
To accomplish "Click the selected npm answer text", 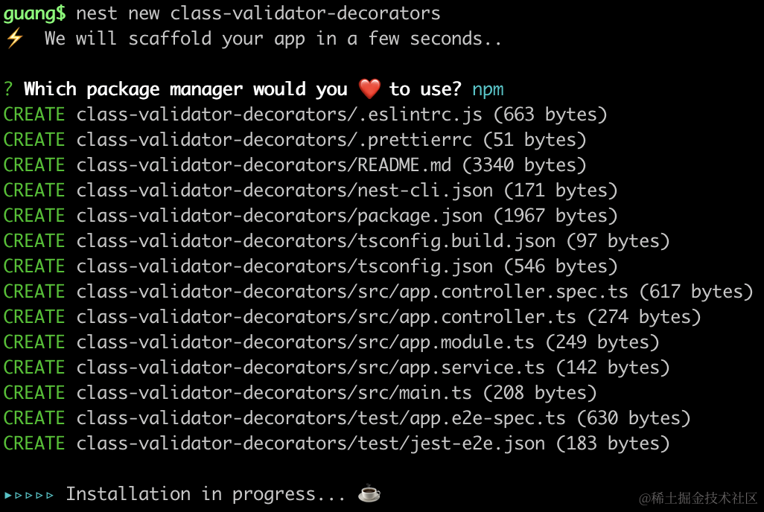I will click(x=488, y=89).
